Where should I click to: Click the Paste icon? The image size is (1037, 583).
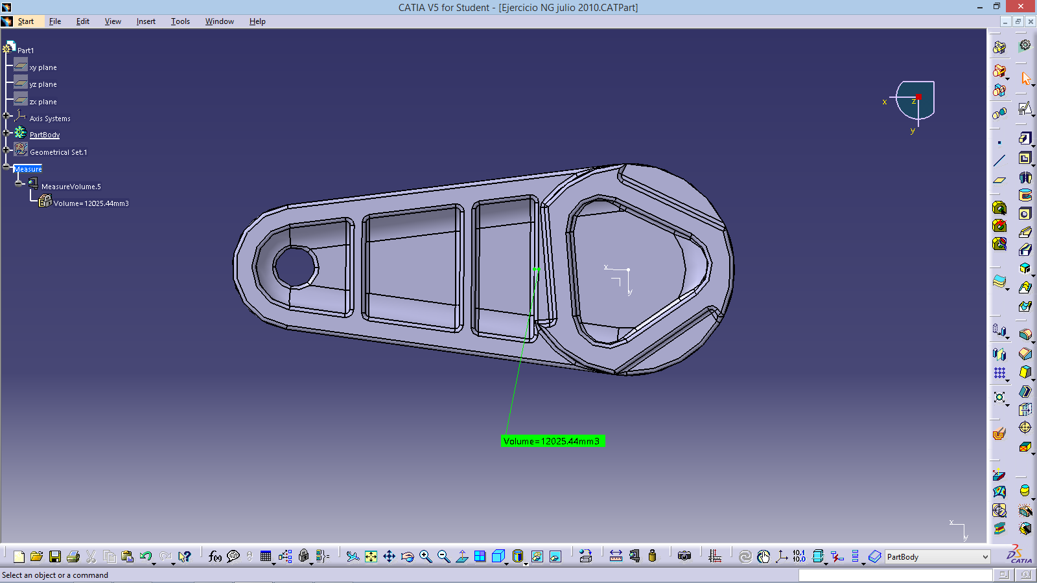click(128, 556)
